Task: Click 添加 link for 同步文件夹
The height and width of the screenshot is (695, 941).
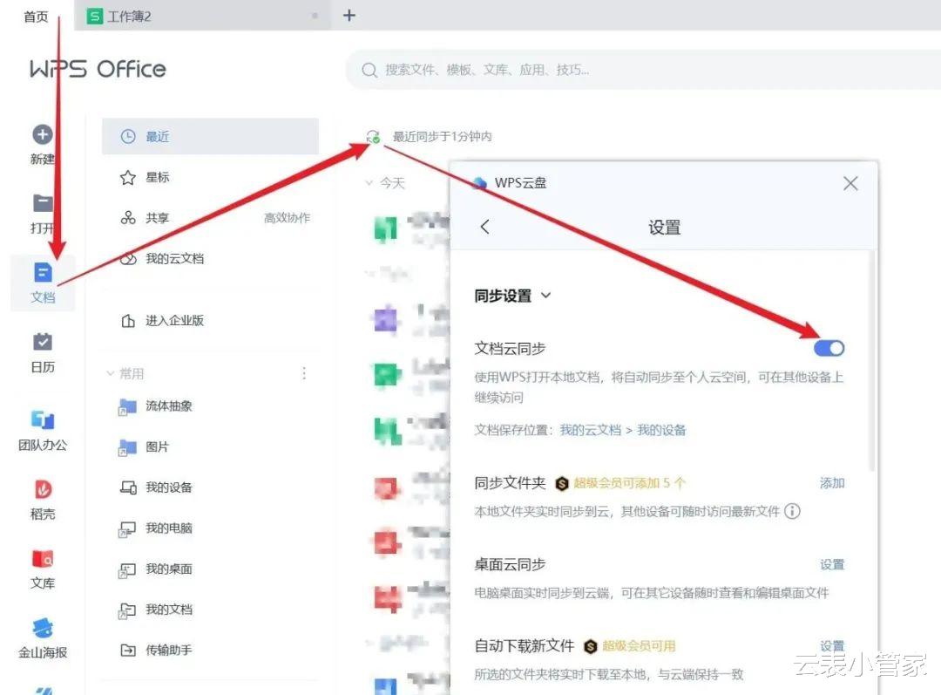Action: [x=832, y=483]
